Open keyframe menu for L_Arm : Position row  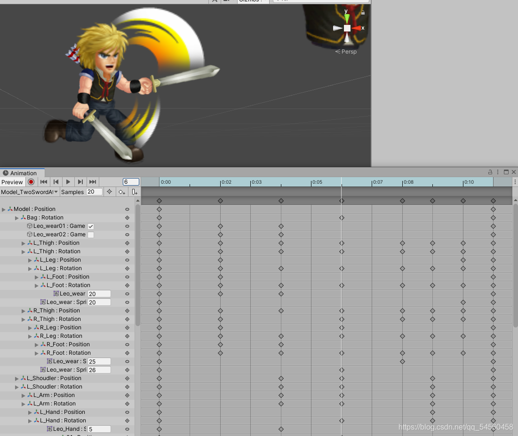pos(127,395)
